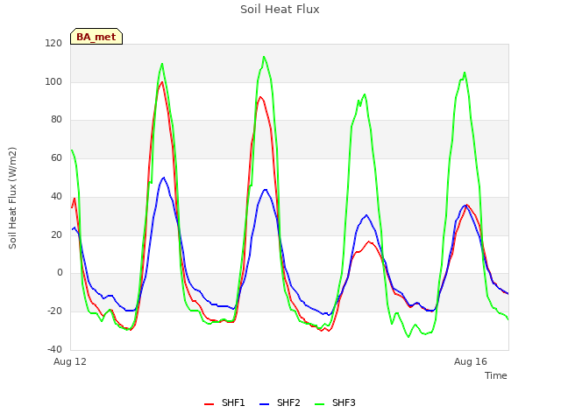This screenshot has width=561, height=420.
Task: Click the 100 y-axis tick label
Action: coord(53,81)
